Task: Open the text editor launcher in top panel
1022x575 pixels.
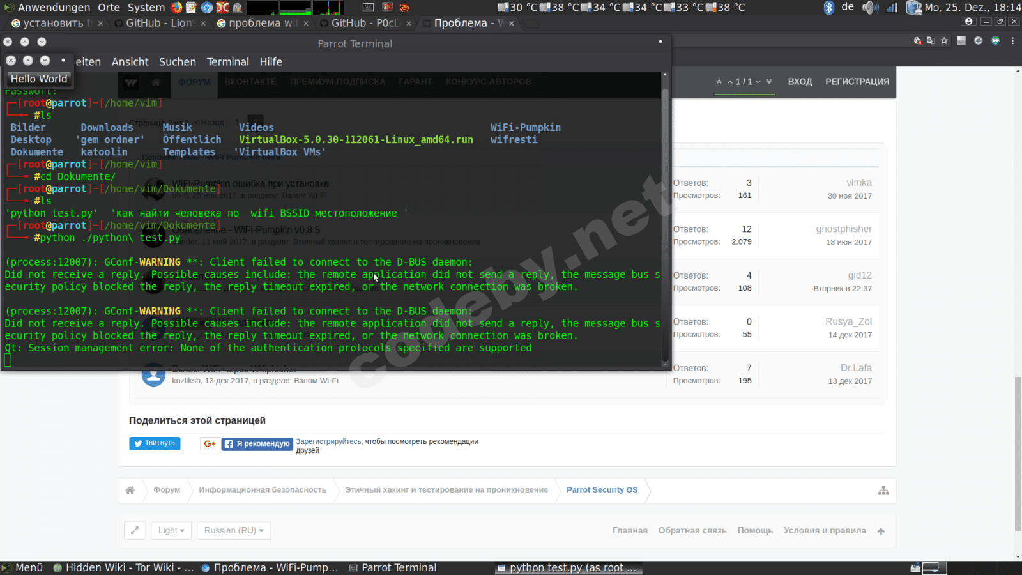Action: click(x=191, y=8)
